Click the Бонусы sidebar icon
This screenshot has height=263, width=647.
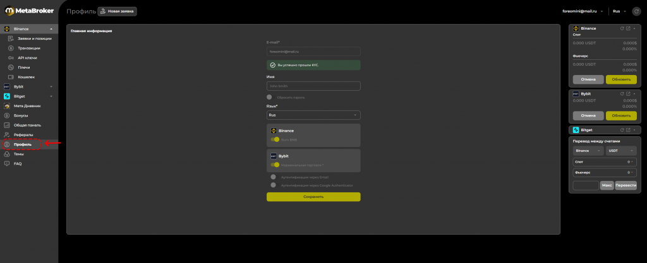pos(6,115)
